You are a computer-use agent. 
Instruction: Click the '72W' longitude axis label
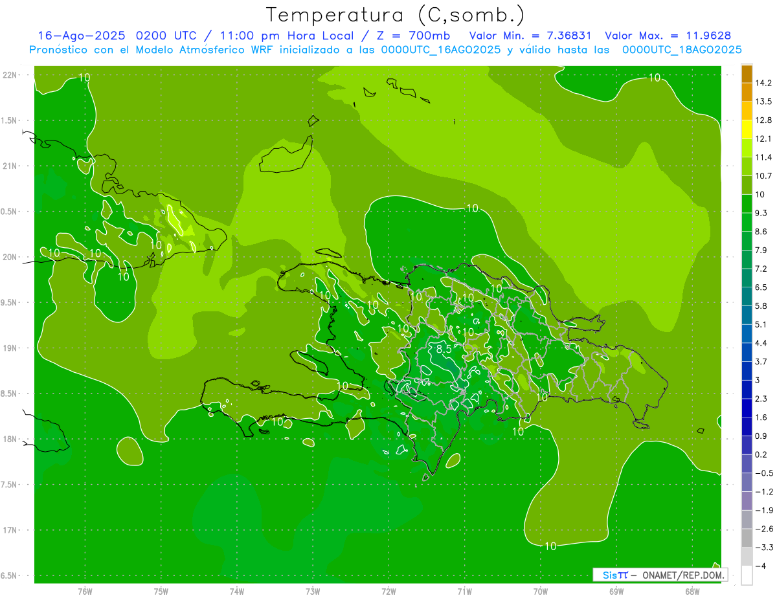(x=388, y=592)
